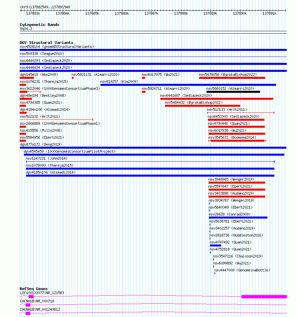
Task: Select nsv5478056 (ByrskaBishop2022) label
Action: (x=228, y=75)
